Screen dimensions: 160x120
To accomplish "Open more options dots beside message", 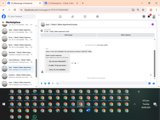I will pyautogui.click(x=78, y=63).
